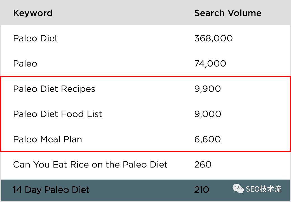The width and height of the screenshot is (291, 202).
Task: Select the Paleo keyword row
Action: [25, 64]
